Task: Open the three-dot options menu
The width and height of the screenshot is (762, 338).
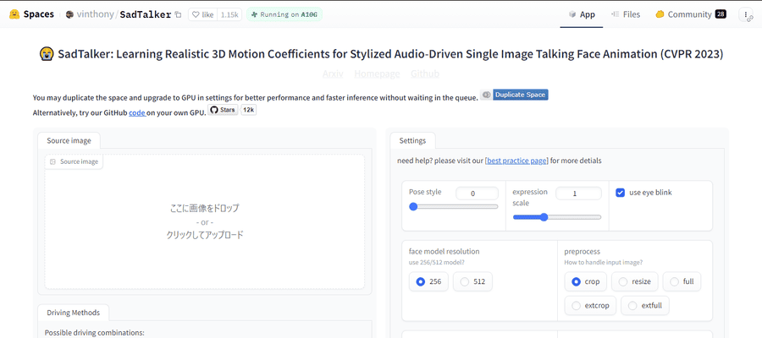Action: click(746, 14)
